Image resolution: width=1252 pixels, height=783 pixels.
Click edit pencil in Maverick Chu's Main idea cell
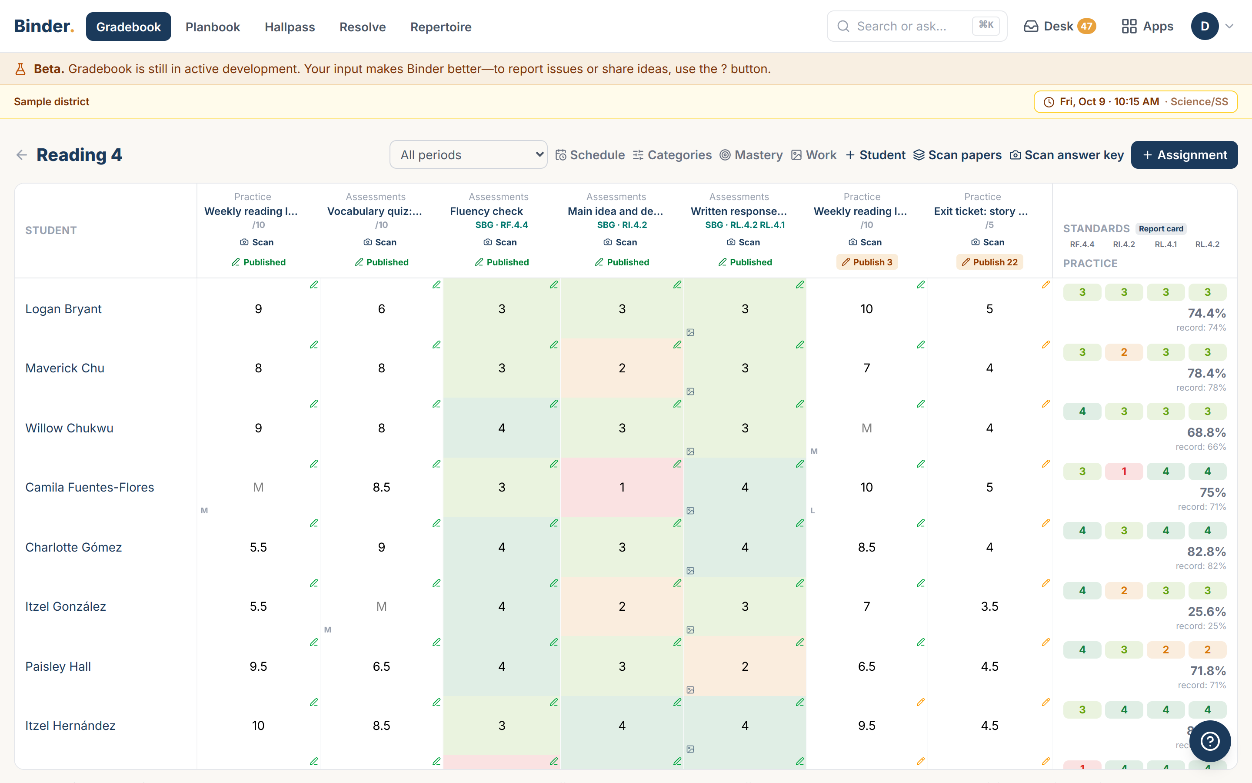point(677,345)
